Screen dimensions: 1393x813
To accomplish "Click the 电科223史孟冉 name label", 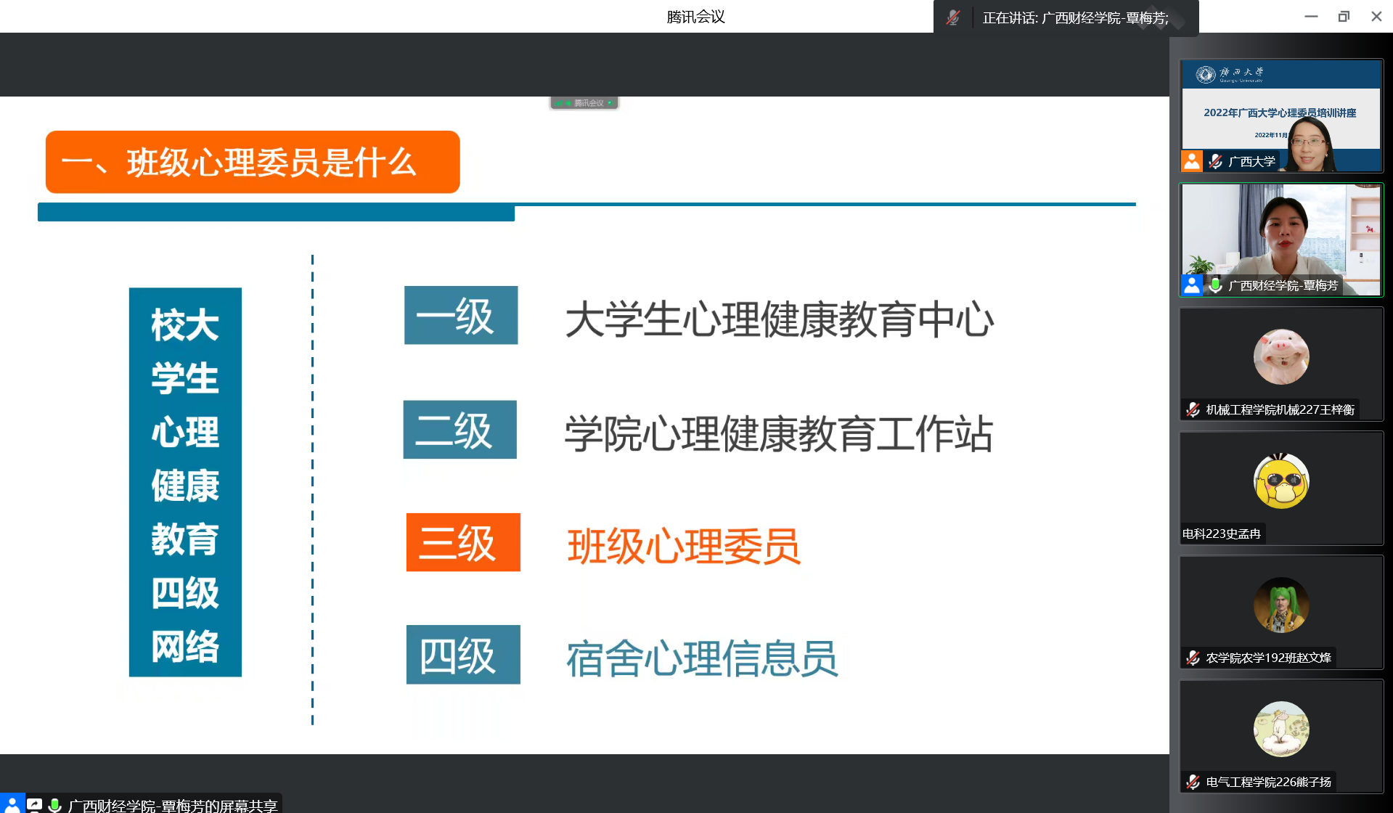I will 1222,534.
